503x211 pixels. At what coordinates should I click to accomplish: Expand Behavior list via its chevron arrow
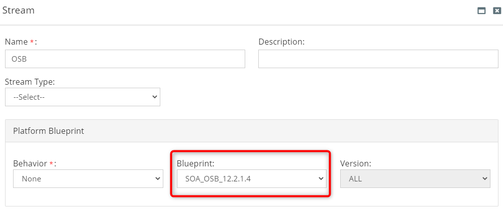157,178
